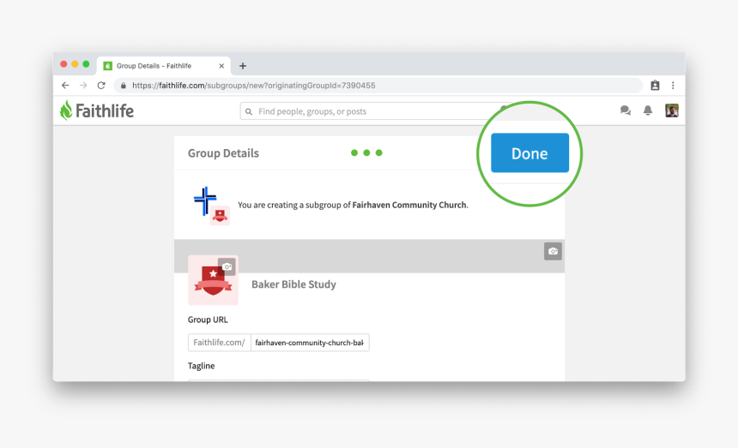This screenshot has width=738, height=448.
Task: Open the Chrome three-dot menu
Action: click(x=673, y=86)
